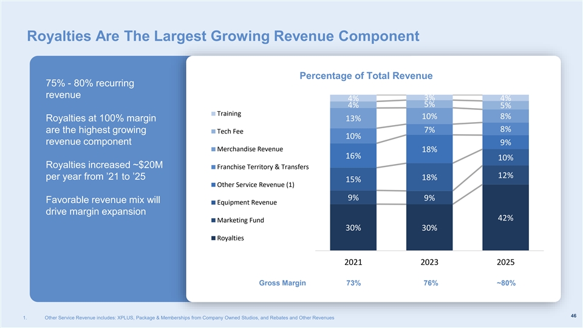This screenshot has width=583, height=328.
Task: Select the 7% segment in the 2023 bar
Action: (x=429, y=129)
